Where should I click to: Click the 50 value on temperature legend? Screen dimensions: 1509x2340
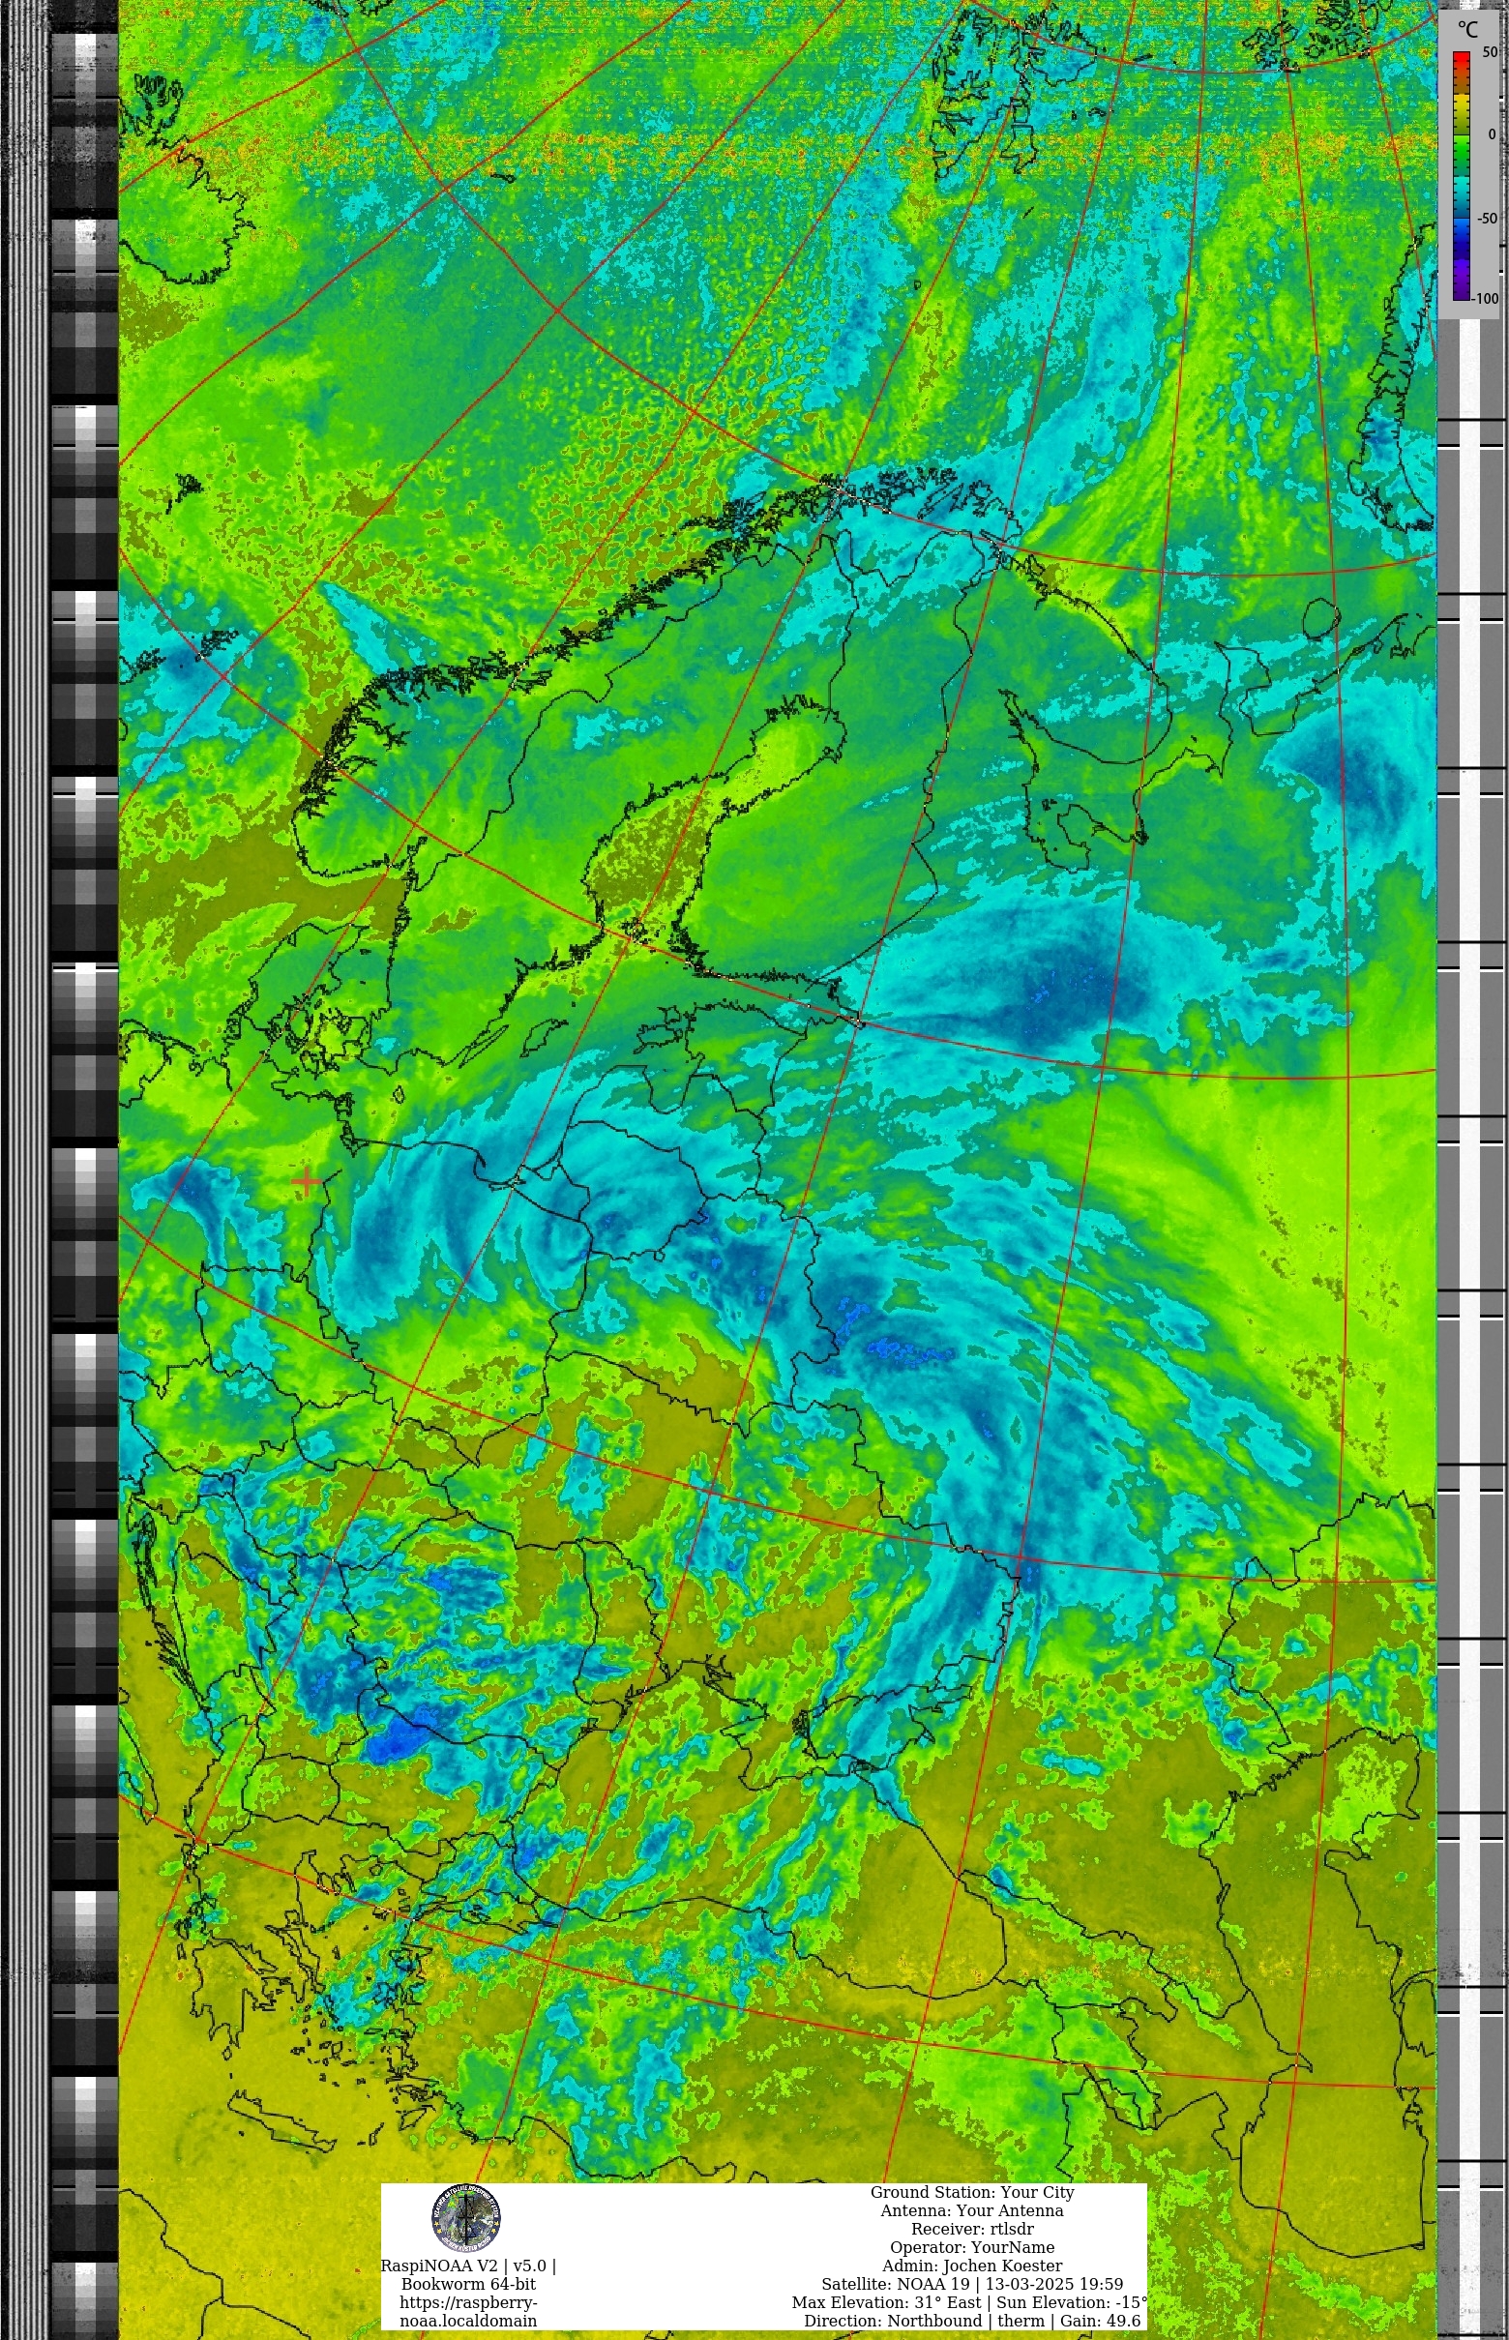point(1490,51)
